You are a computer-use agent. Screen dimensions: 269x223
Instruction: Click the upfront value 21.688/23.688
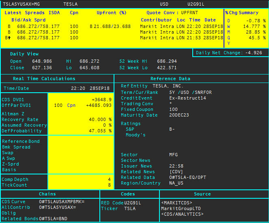112,26
